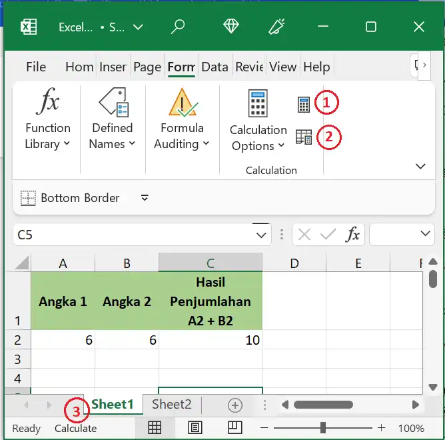
Task: Click the Calculate Now calculator icon
Action: coord(303,105)
